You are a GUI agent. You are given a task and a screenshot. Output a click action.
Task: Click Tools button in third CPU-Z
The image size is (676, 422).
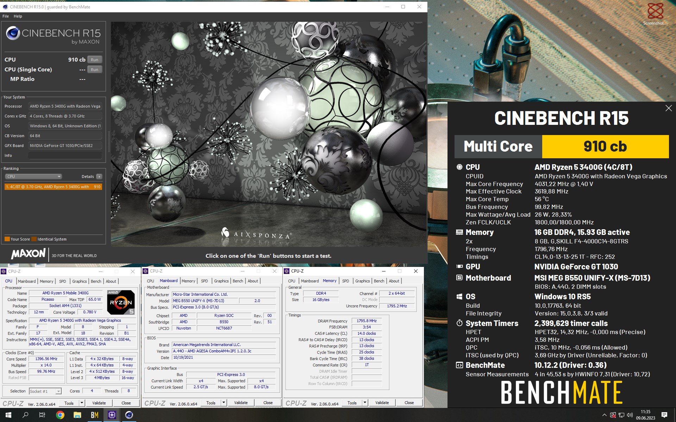click(x=352, y=403)
